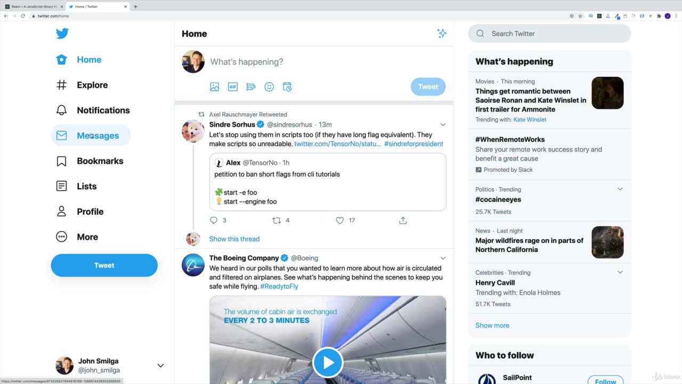The height and width of the screenshot is (384, 682).
Task: Click the Kate Winslet trending link
Action: 530,119
